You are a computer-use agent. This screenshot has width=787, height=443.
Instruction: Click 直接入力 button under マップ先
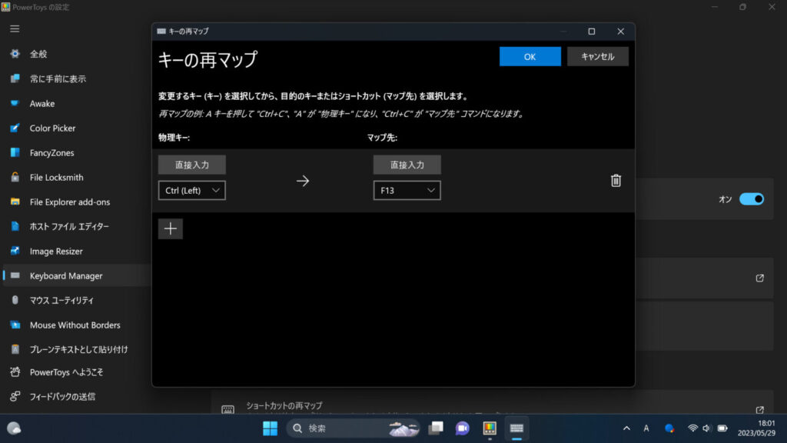coord(407,165)
